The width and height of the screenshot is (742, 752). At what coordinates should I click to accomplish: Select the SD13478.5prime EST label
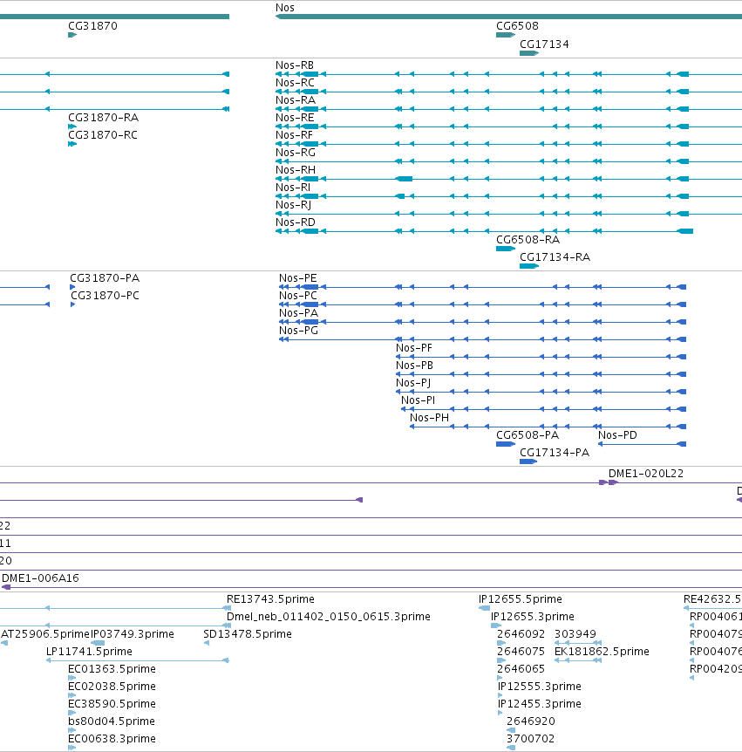248,634
